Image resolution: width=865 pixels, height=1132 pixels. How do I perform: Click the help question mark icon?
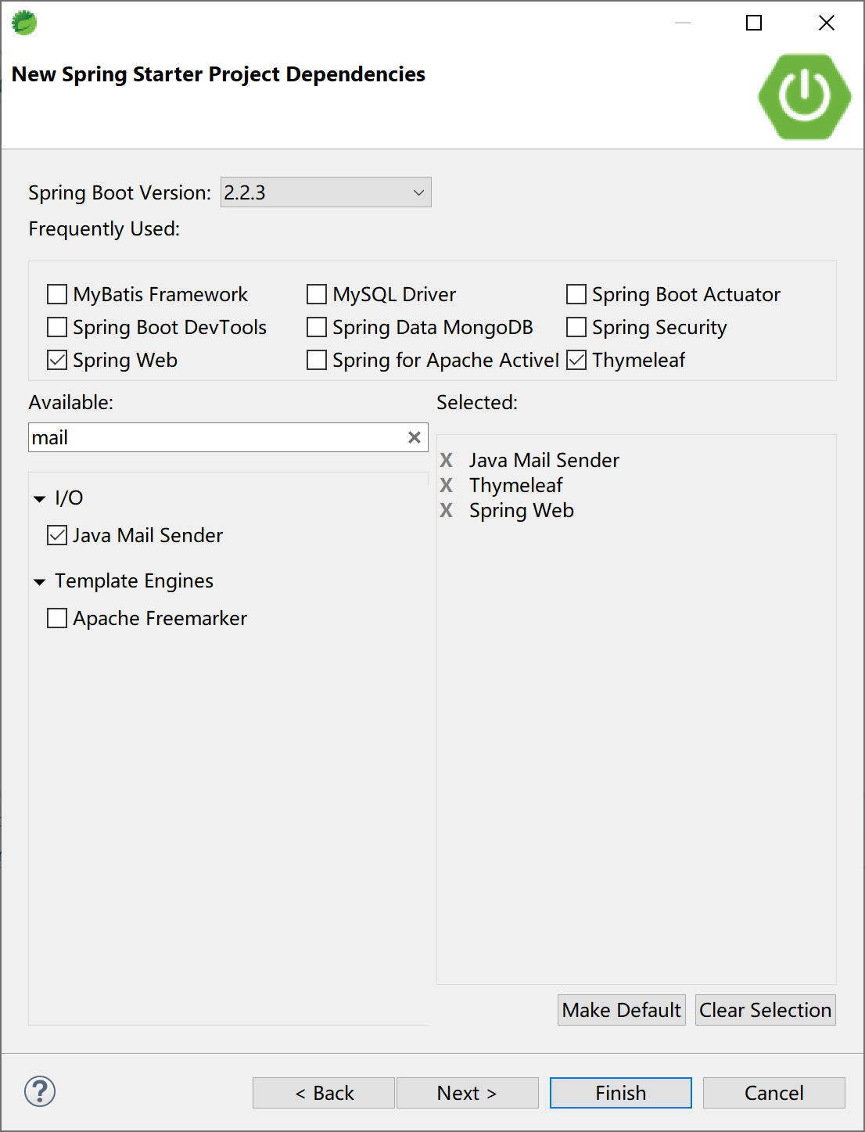(40, 1091)
